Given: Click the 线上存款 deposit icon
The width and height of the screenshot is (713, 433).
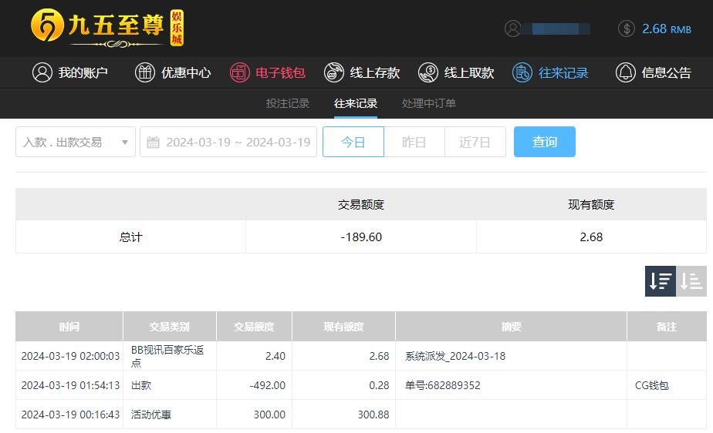Looking at the screenshot, I should [334, 72].
